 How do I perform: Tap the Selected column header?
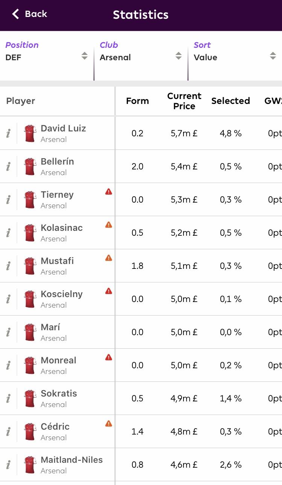click(230, 101)
